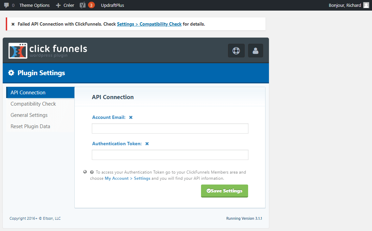Click the plus icon beside Créer
The width and height of the screenshot is (372, 231).
[x=58, y=5]
